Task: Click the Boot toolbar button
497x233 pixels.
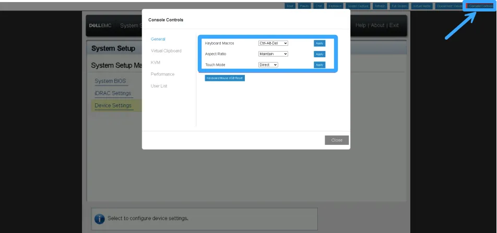Action: point(291,6)
